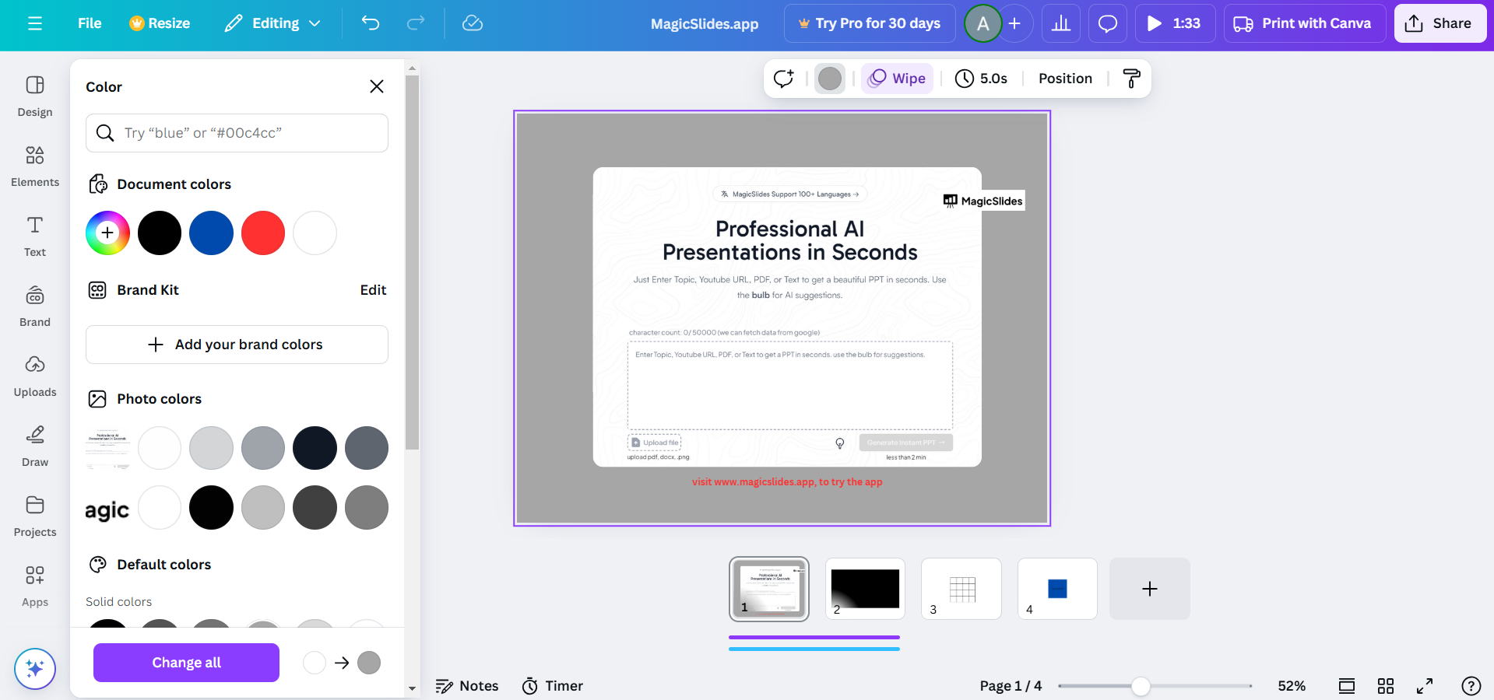The image size is (1494, 700).
Task: Click the MagicSlides logo on the slide
Action: point(983,201)
